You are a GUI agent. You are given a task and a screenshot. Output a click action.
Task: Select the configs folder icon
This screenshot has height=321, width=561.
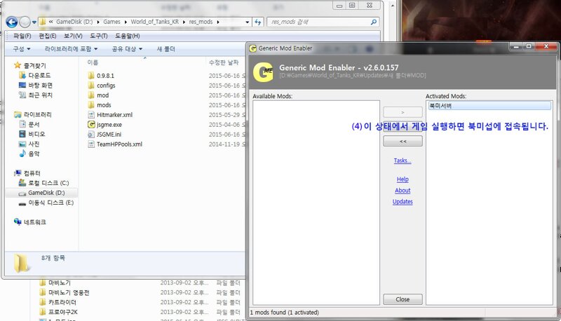91,85
